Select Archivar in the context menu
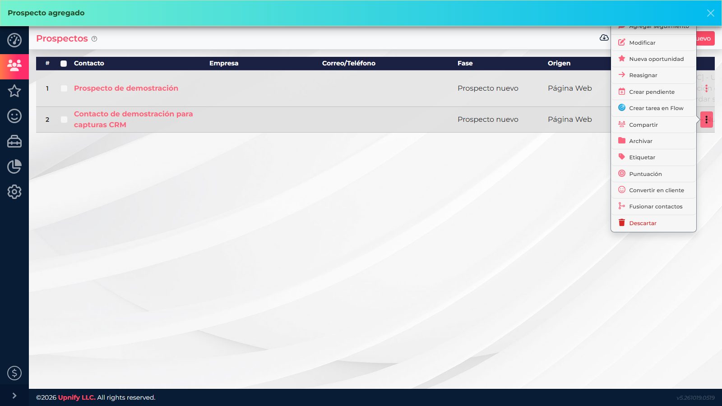The width and height of the screenshot is (722, 406). [x=653, y=141]
